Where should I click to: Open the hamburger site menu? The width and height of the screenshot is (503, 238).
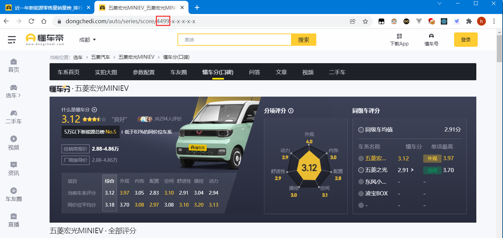tap(12, 40)
